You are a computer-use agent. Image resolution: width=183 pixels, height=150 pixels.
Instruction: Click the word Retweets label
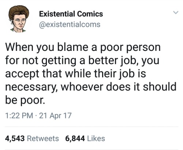coord(43,139)
